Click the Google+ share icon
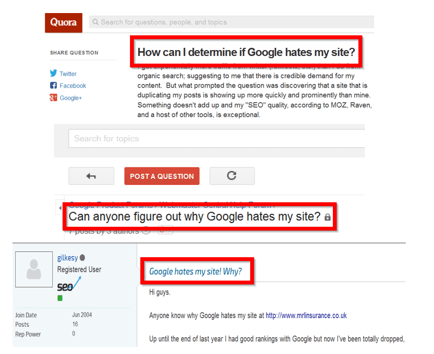The width and height of the screenshot is (434, 354). click(x=53, y=98)
